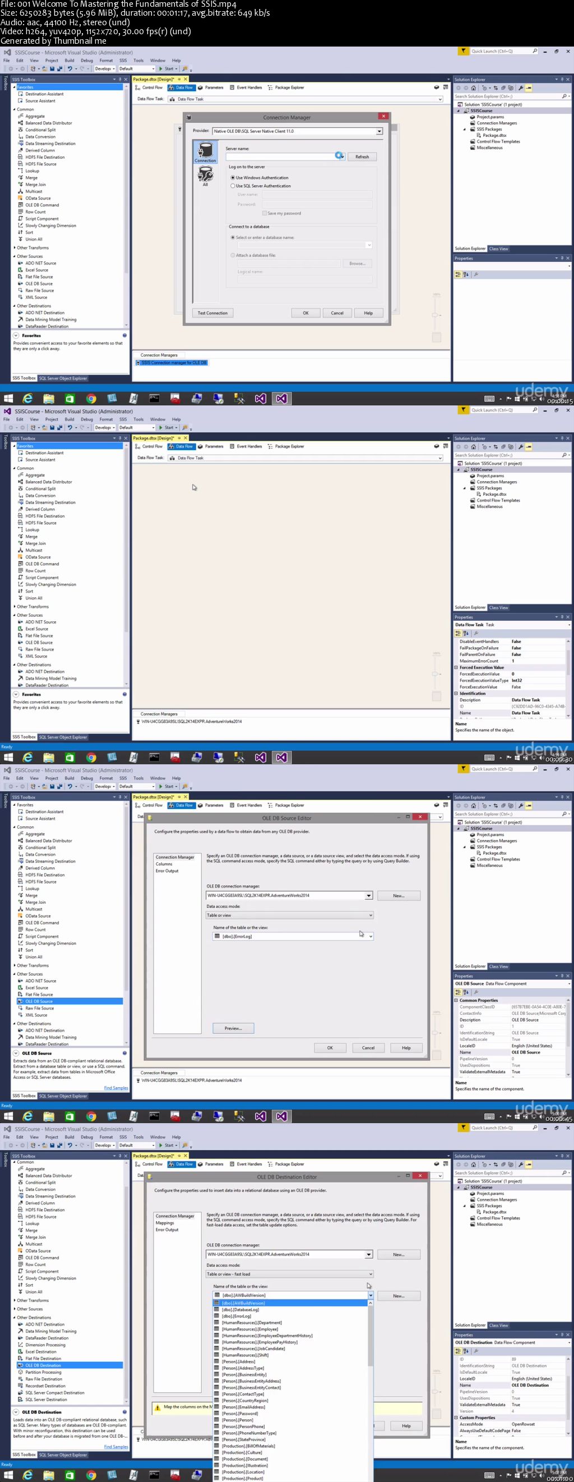Collapse Custom Properties in the OLE DB Destination properties
The image size is (574, 1482).
pos(457,1418)
